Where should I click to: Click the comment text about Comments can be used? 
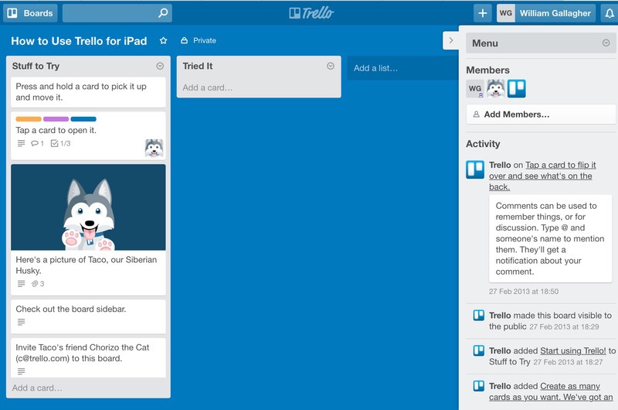(550, 239)
